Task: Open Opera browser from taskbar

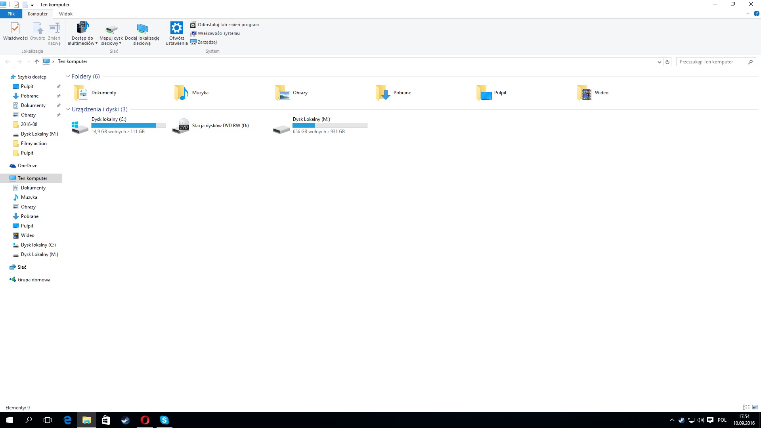Action: click(x=145, y=420)
